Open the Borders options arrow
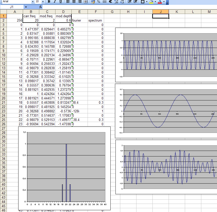This screenshot has width=217, height=212. 146,2
